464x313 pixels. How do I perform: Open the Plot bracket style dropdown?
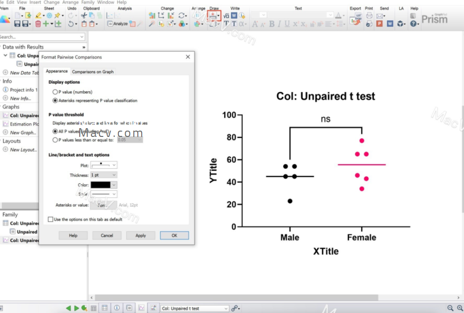pos(103,165)
